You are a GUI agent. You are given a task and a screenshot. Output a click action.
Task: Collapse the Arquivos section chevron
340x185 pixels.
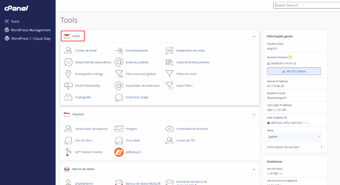[254, 115]
